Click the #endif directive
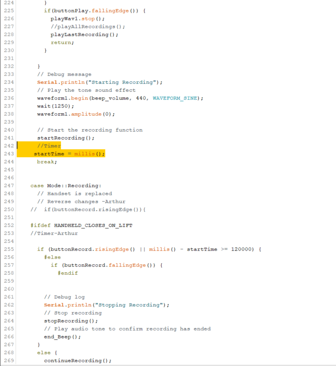 [68, 273]
